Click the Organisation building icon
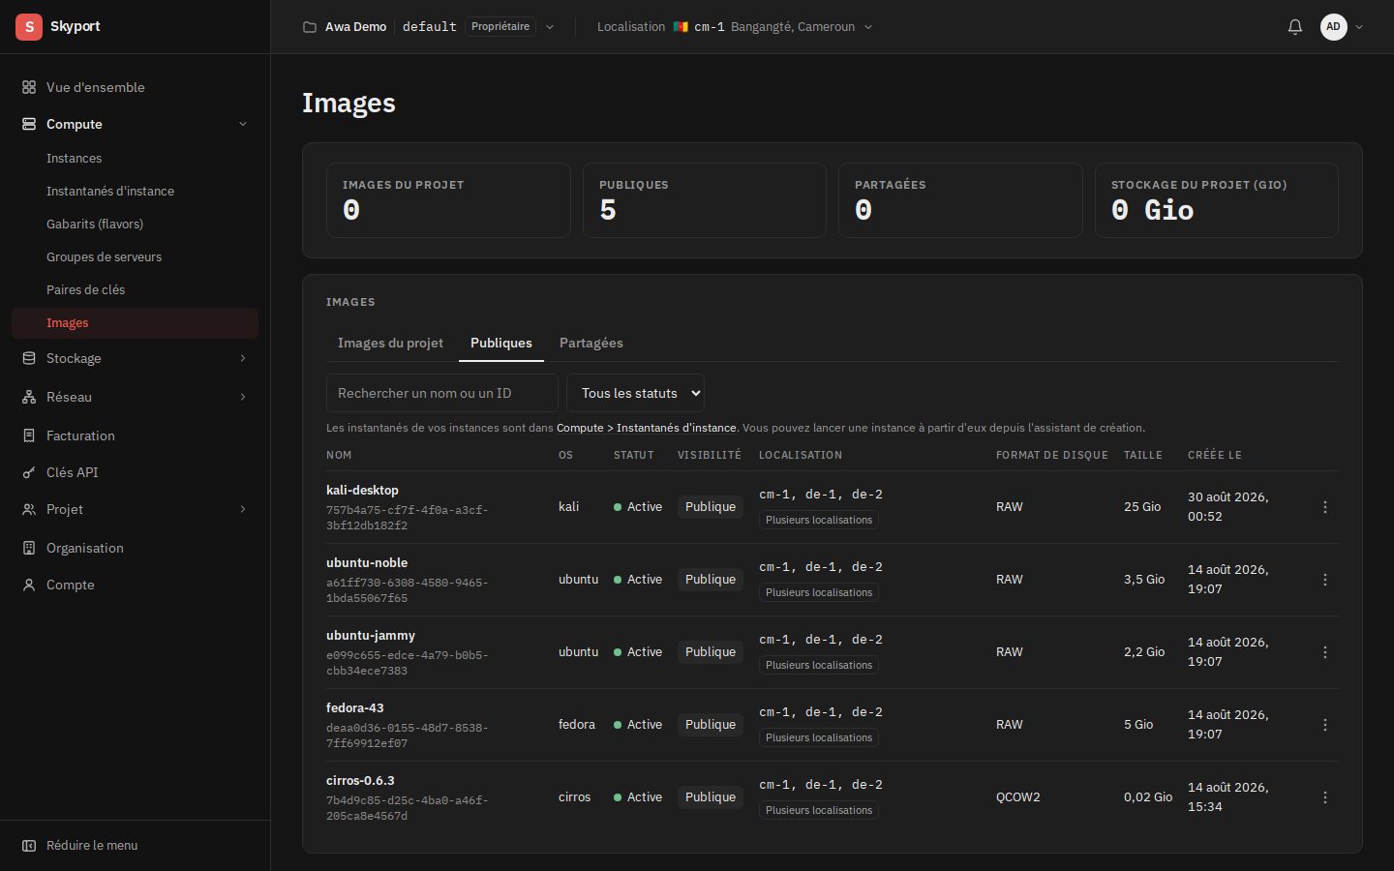Image resolution: width=1394 pixels, height=871 pixels. [29, 548]
